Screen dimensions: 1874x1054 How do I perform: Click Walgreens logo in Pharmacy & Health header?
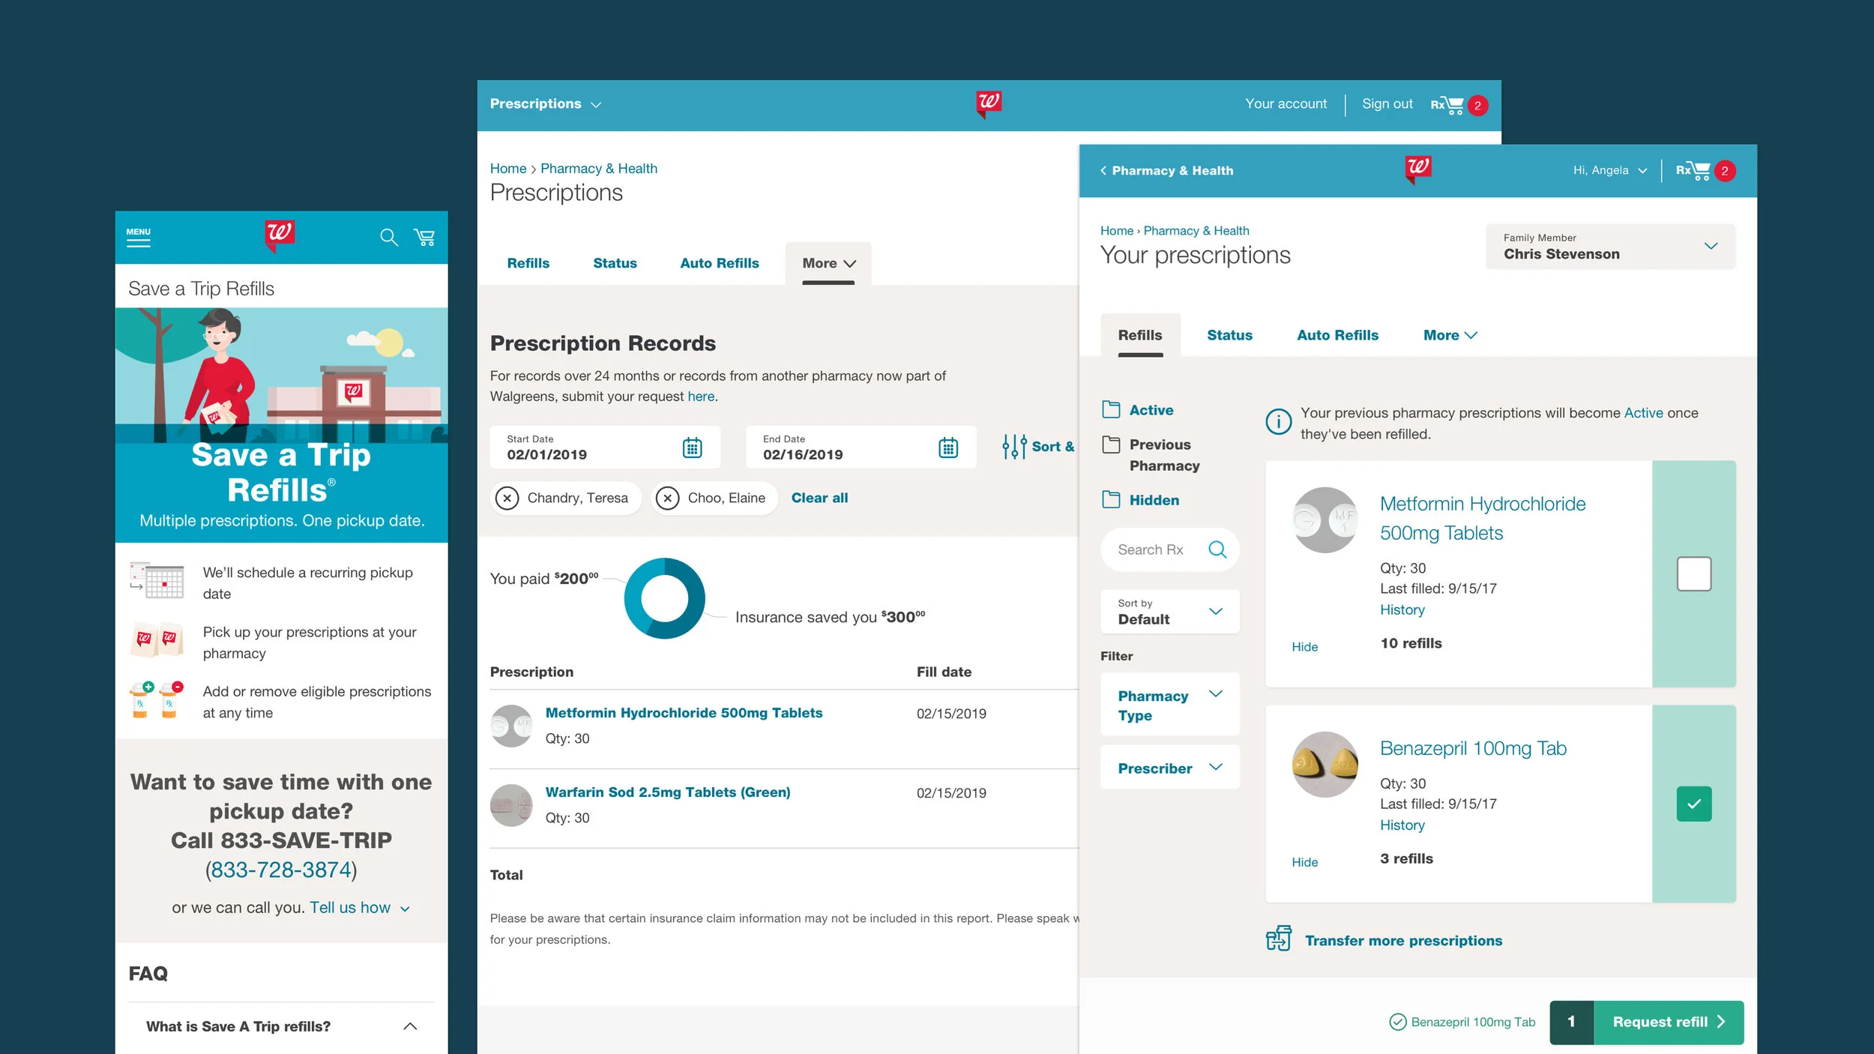click(1417, 169)
